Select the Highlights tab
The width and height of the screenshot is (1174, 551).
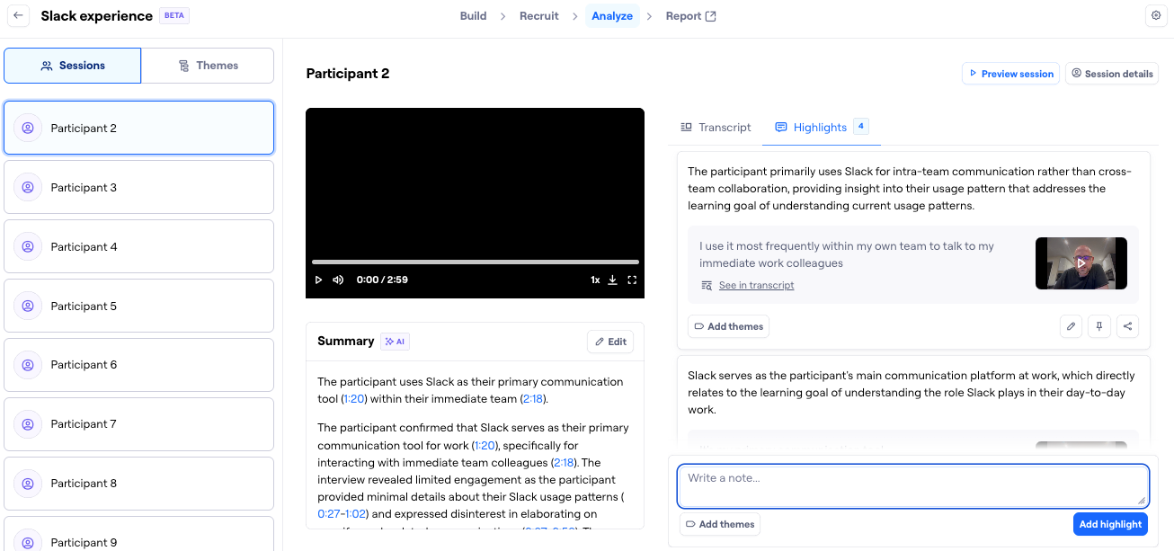[x=821, y=128]
